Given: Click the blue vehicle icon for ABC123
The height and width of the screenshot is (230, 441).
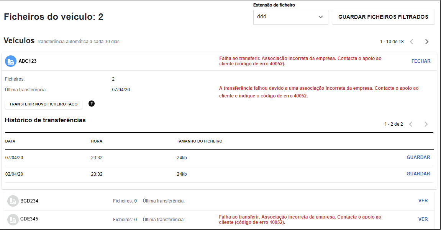Looking at the screenshot, I should 11,61.
